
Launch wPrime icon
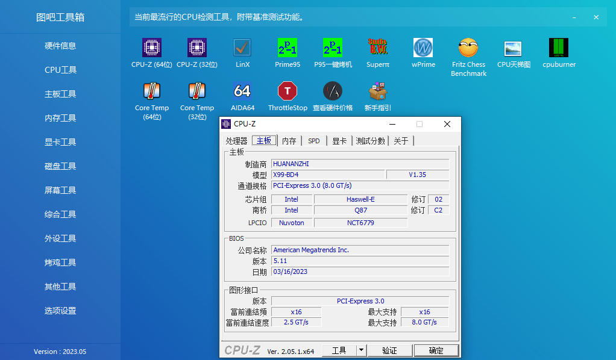coord(423,48)
